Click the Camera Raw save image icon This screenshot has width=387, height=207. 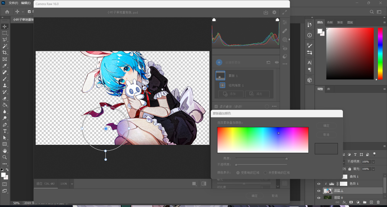point(266,12)
